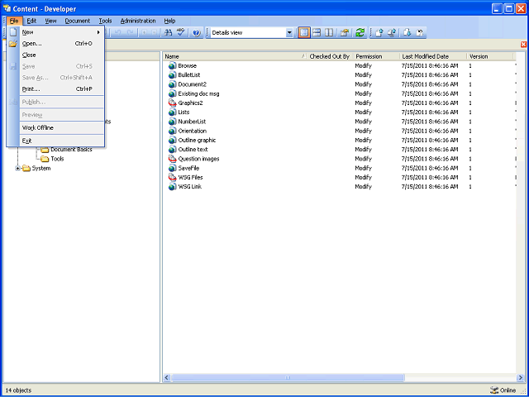Select the Document Basics folder
The height and width of the screenshot is (397, 529).
pyautogui.click(x=72, y=150)
